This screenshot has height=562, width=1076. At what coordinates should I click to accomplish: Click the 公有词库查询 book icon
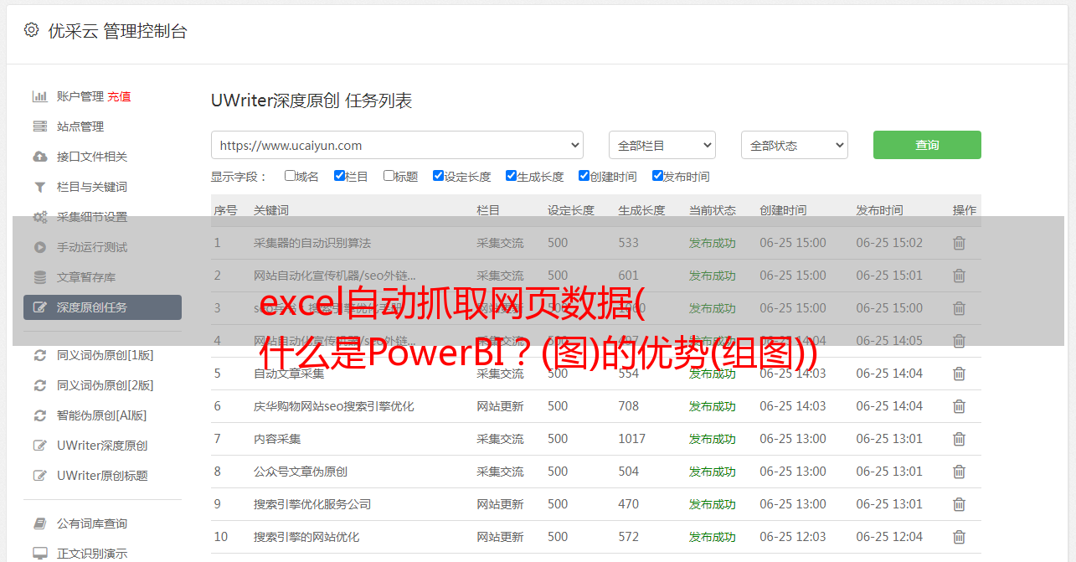coord(39,523)
